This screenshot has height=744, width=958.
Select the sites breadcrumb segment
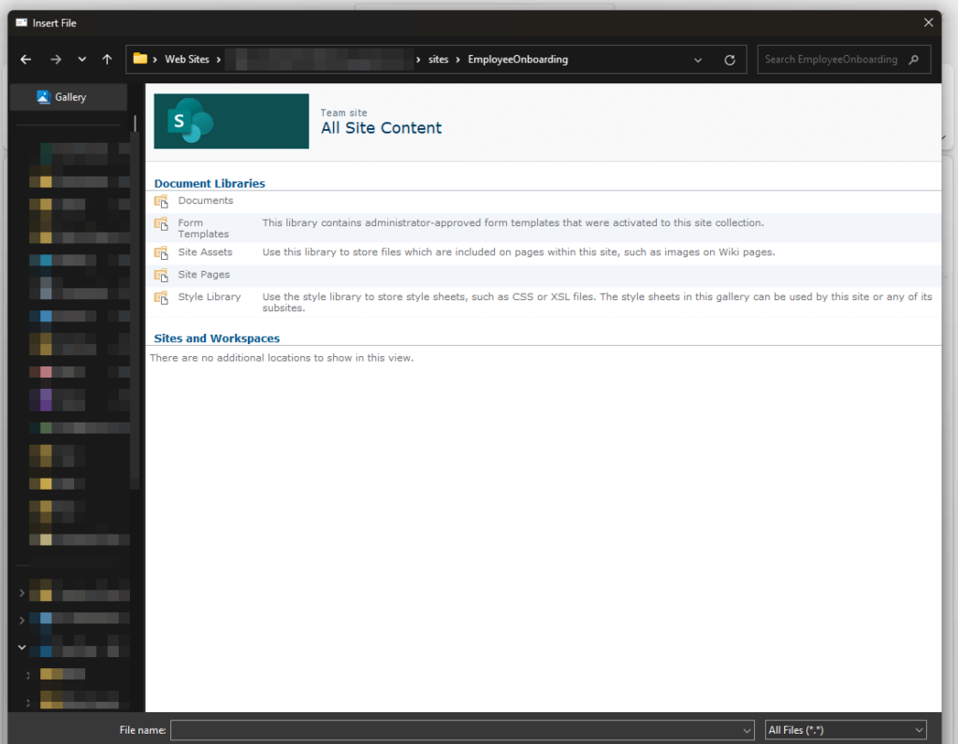click(438, 59)
